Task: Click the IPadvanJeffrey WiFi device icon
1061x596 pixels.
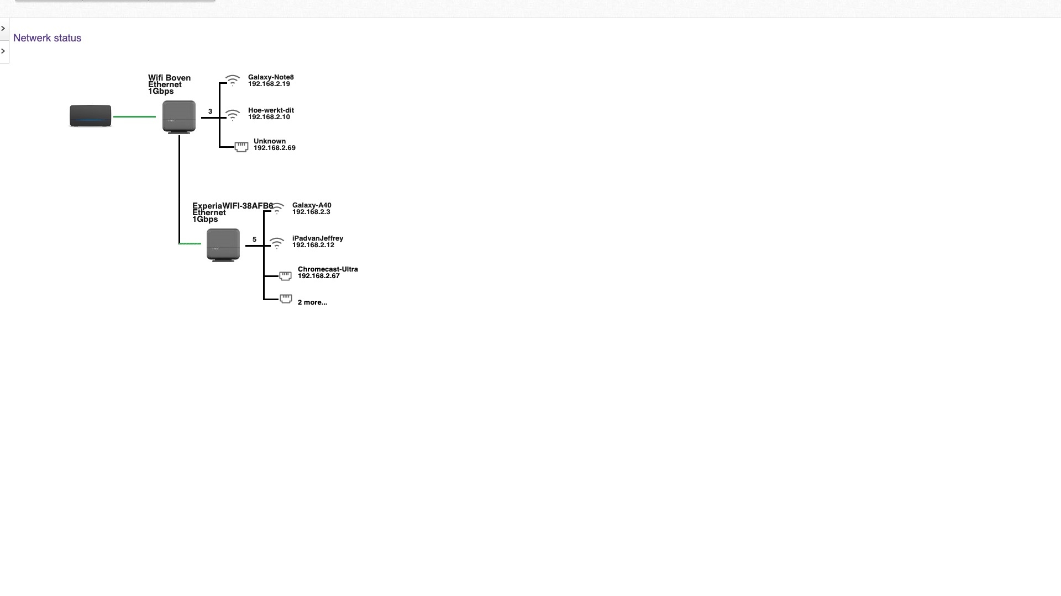Action: [276, 241]
